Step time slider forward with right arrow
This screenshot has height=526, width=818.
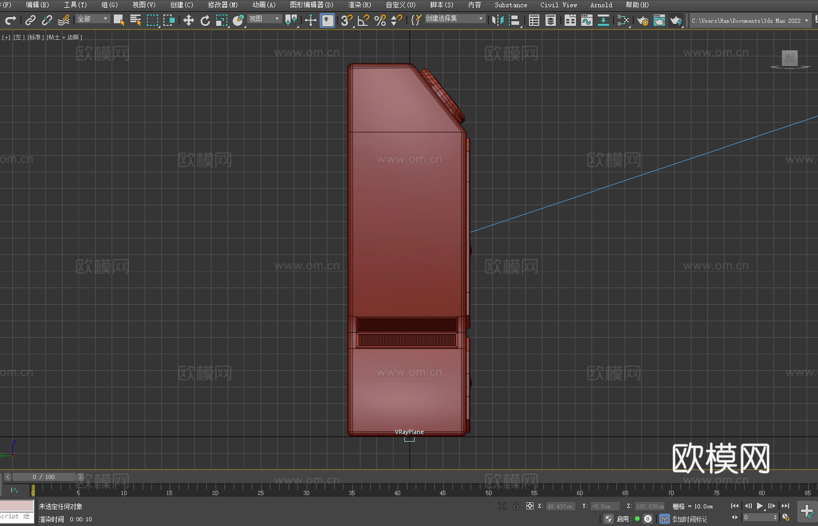point(80,477)
